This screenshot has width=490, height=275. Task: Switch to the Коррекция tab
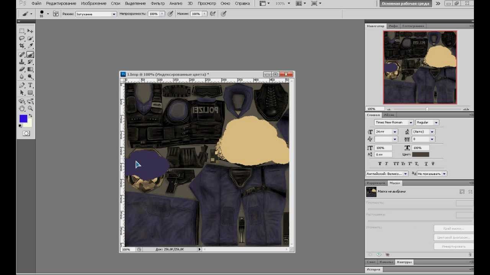(376, 183)
